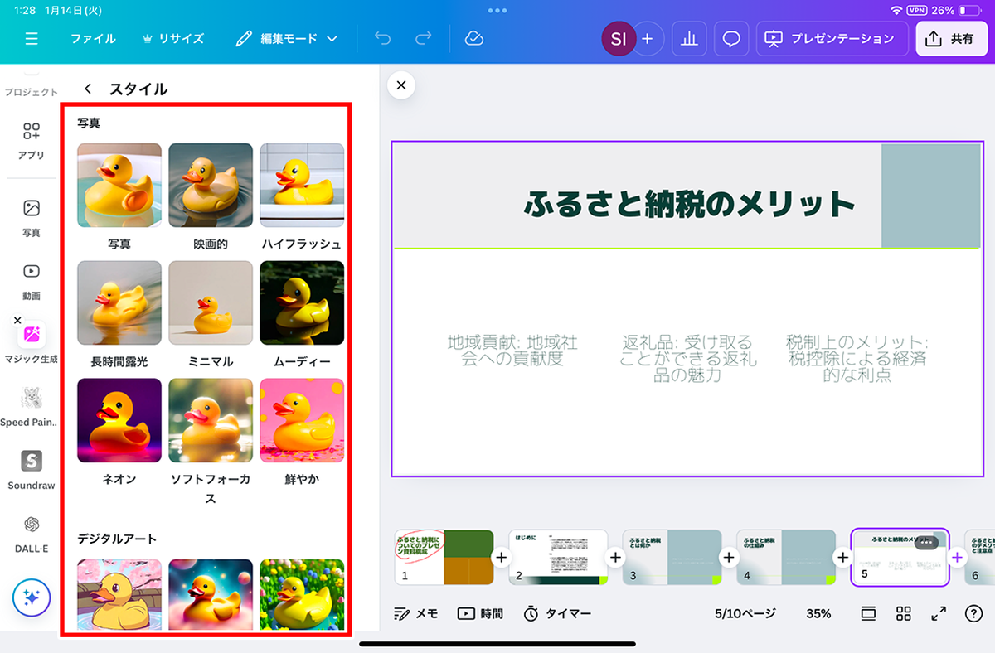Select the 長時間露光 style thumbnail
The width and height of the screenshot is (995, 653).
click(119, 302)
